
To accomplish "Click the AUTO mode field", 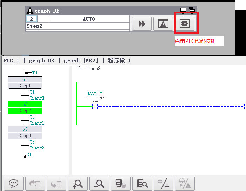I will pyautogui.click(x=89, y=19).
